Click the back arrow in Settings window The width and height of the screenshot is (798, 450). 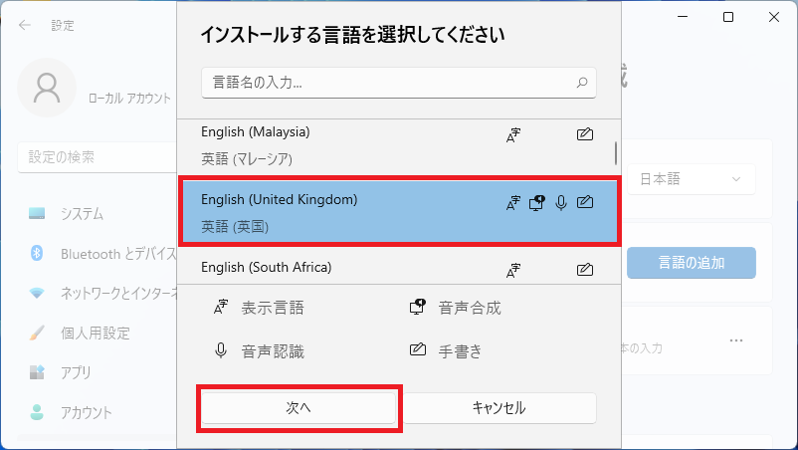pyautogui.click(x=25, y=25)
